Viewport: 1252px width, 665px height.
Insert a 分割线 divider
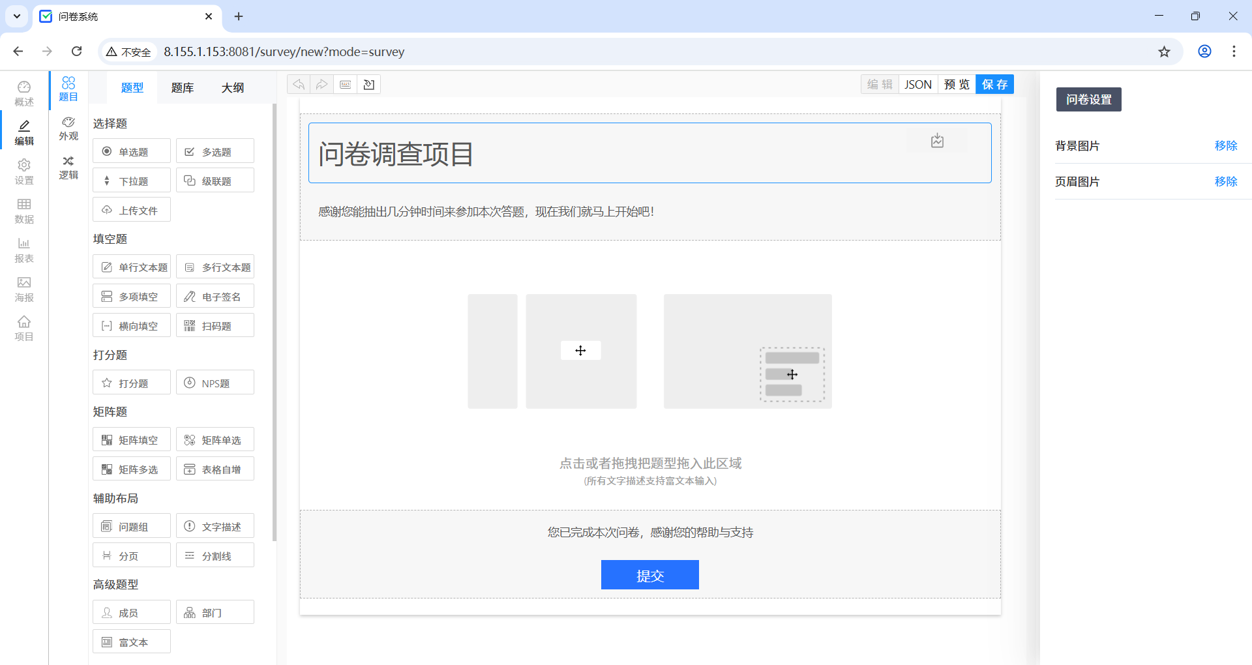coord(215,555)
